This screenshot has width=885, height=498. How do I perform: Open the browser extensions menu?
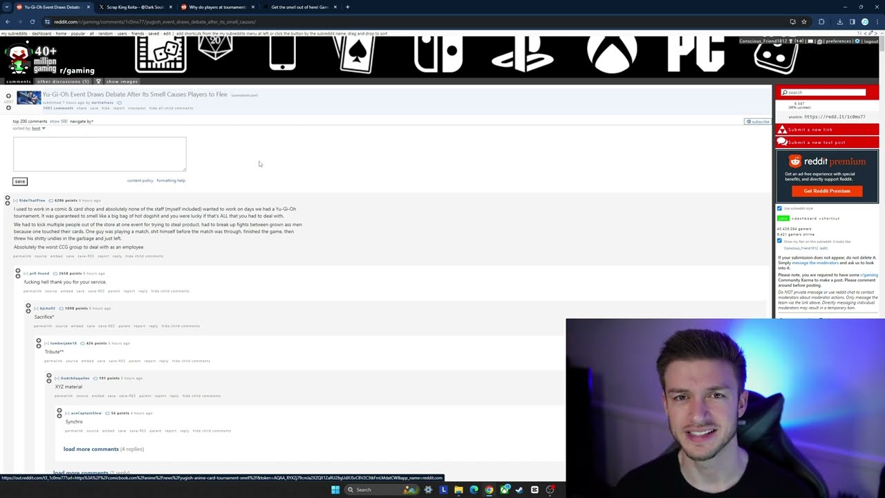pos(821,21)
